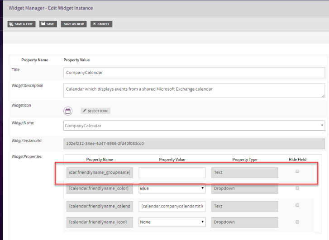Click the Save & Exit button

[x=21, y=24]
